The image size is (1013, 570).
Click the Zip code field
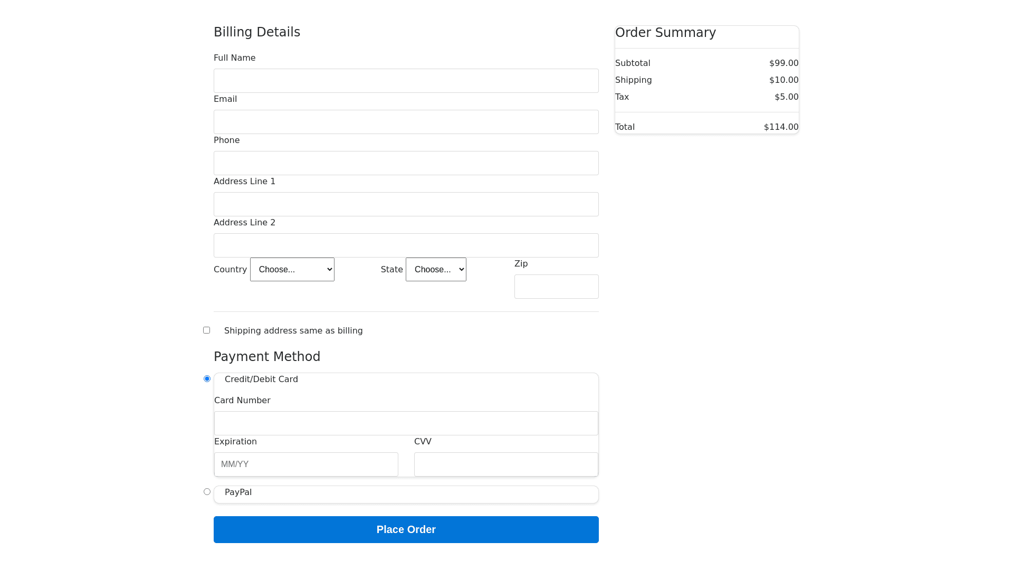556,287
